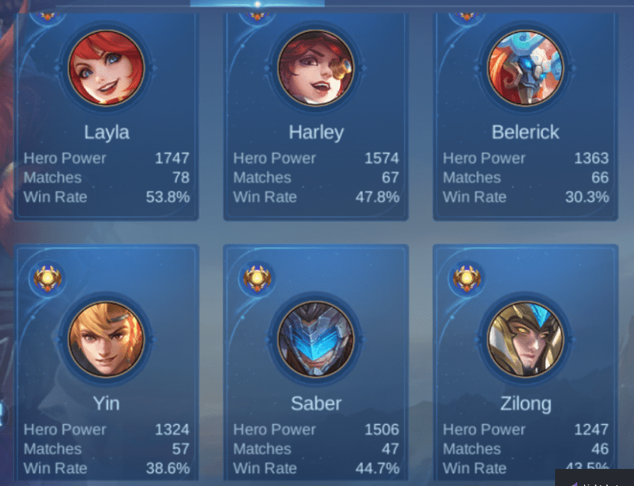Click Belerick's hero portrait

(525, 67)
